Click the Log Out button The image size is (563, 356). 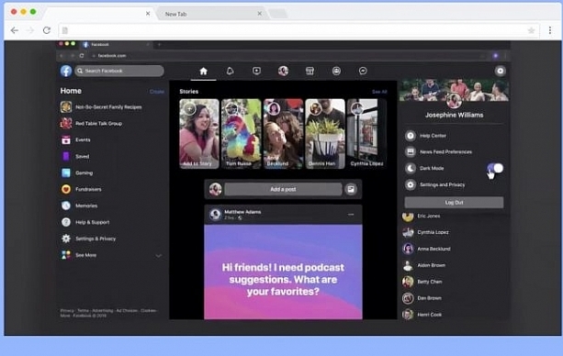pos(454,203)
